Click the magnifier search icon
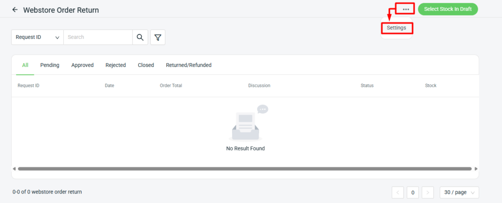The width and height of the screenshot is (502, 203). (x=140, y=37)
